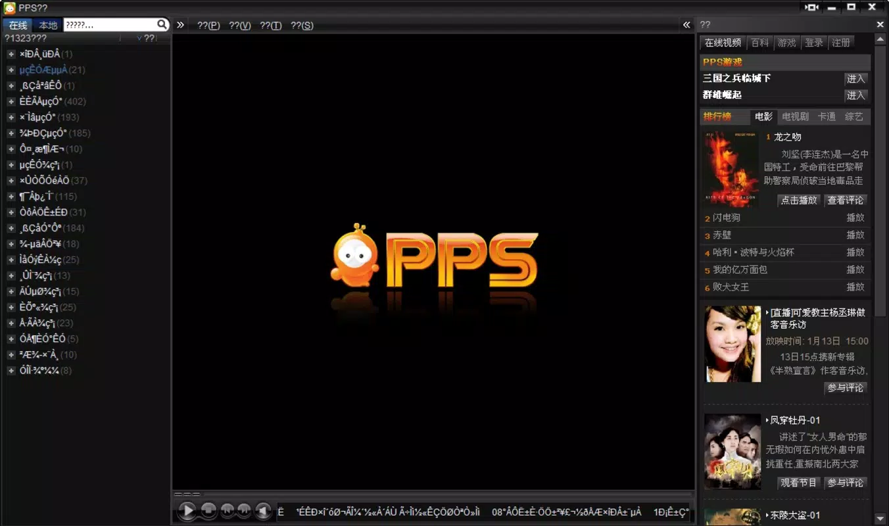Viewport: 889px width, 526px height.
Task: Expand the category with (21) items
Action: (x=11, y=70)
